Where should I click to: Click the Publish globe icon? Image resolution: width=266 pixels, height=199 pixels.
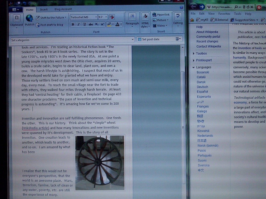coord(29,18)
